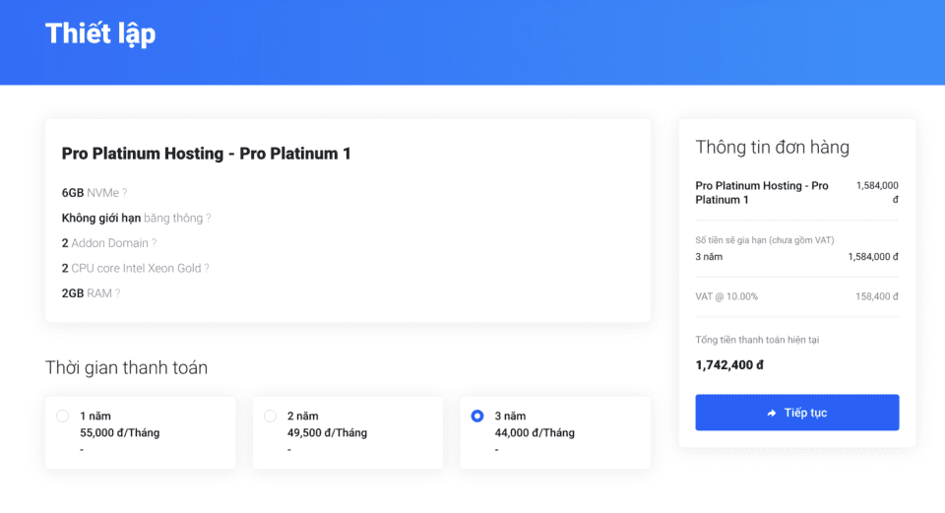Choose the 2 năm billing radio button
945x513 pixels.
point(271,417)
